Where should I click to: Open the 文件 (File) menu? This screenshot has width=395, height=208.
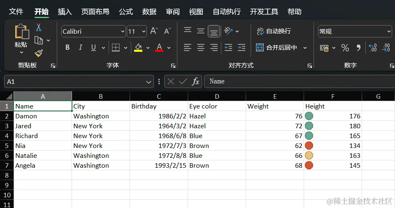tap(16, 12)
